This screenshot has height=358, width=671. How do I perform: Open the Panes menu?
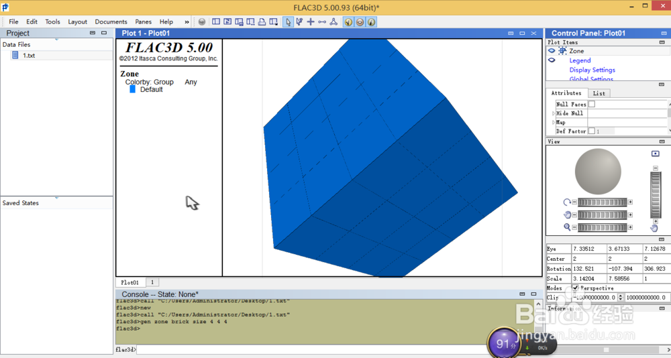[144, 22]
